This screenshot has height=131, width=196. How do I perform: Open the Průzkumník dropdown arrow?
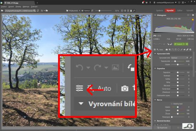(79, 11)
